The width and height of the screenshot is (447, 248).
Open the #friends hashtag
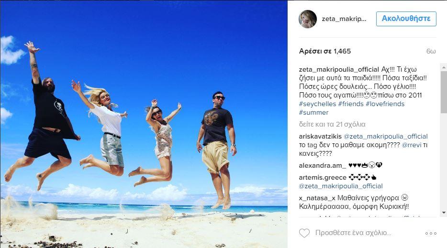click(x=351, y=104)
